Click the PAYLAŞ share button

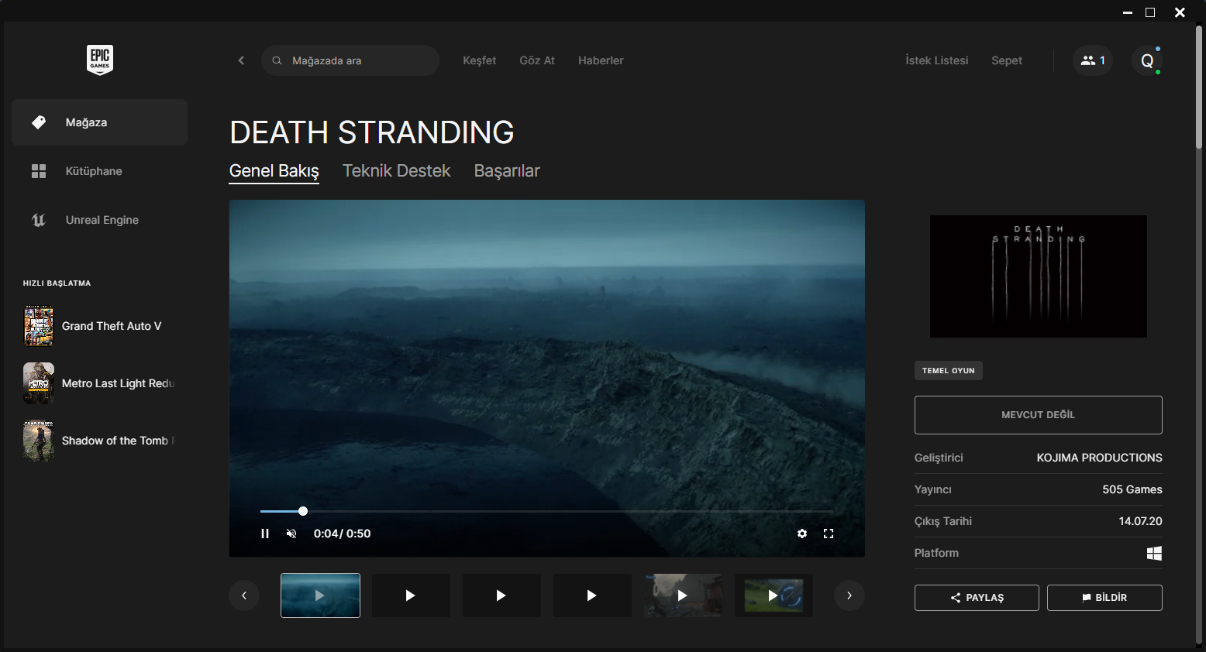tap(977, 598)
